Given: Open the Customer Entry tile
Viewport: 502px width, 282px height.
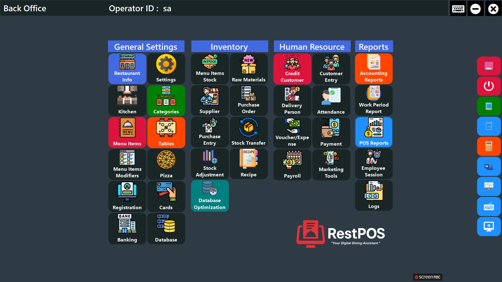Looking at the screenshot, I should click(331, 69).
